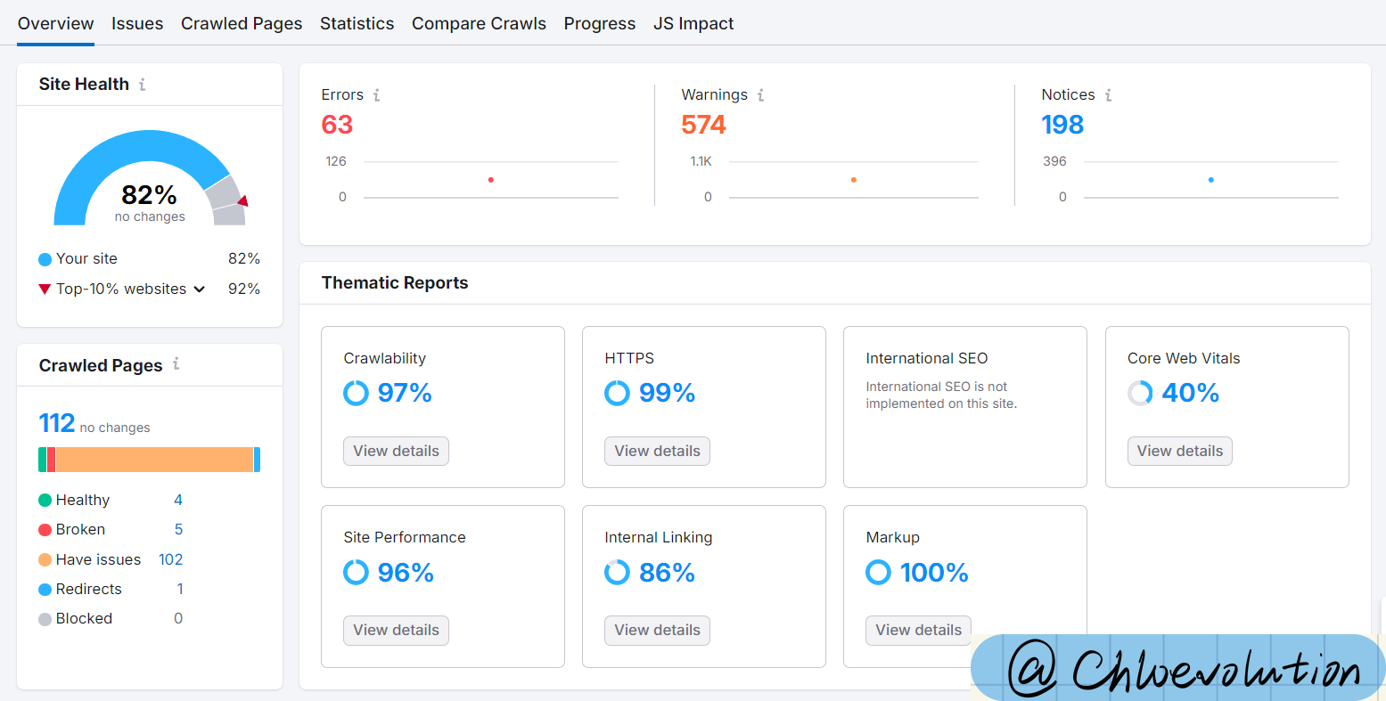Click the 5 Broken pages count
This screenshot has height=701, width=1386.
pyautogui.click(x=178, y=529)
